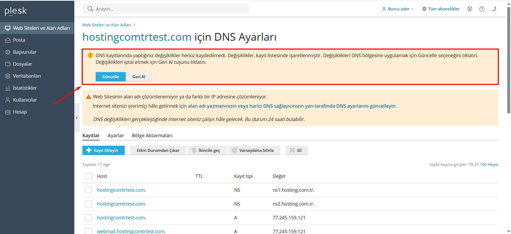Tick the select-all checkbox in table header
This screenshot has width=511, height=234.
click(88, 176)
